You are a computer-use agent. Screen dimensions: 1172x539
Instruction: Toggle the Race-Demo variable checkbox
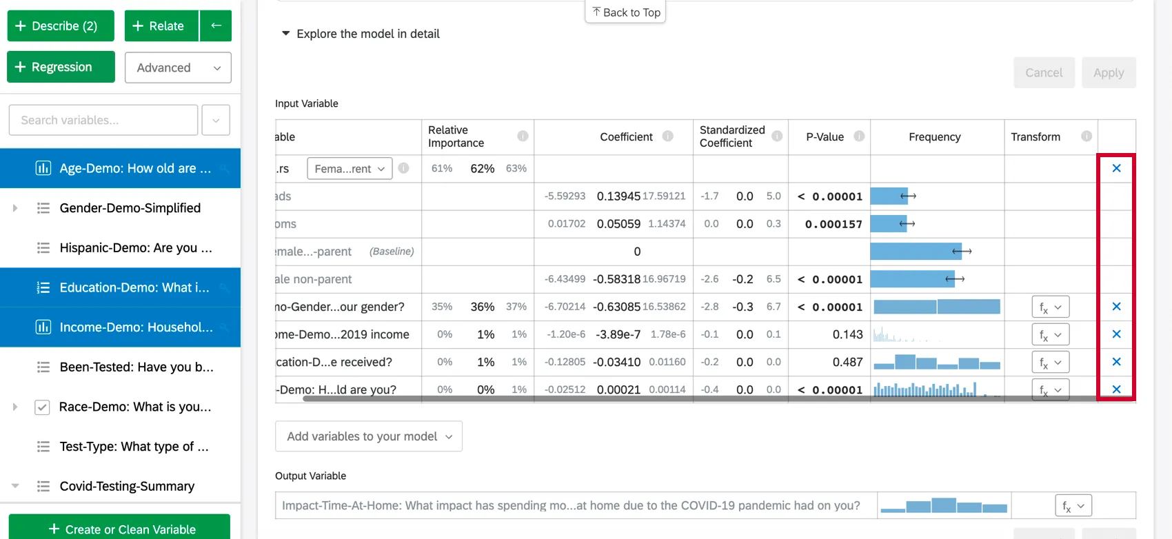[42, 407]
